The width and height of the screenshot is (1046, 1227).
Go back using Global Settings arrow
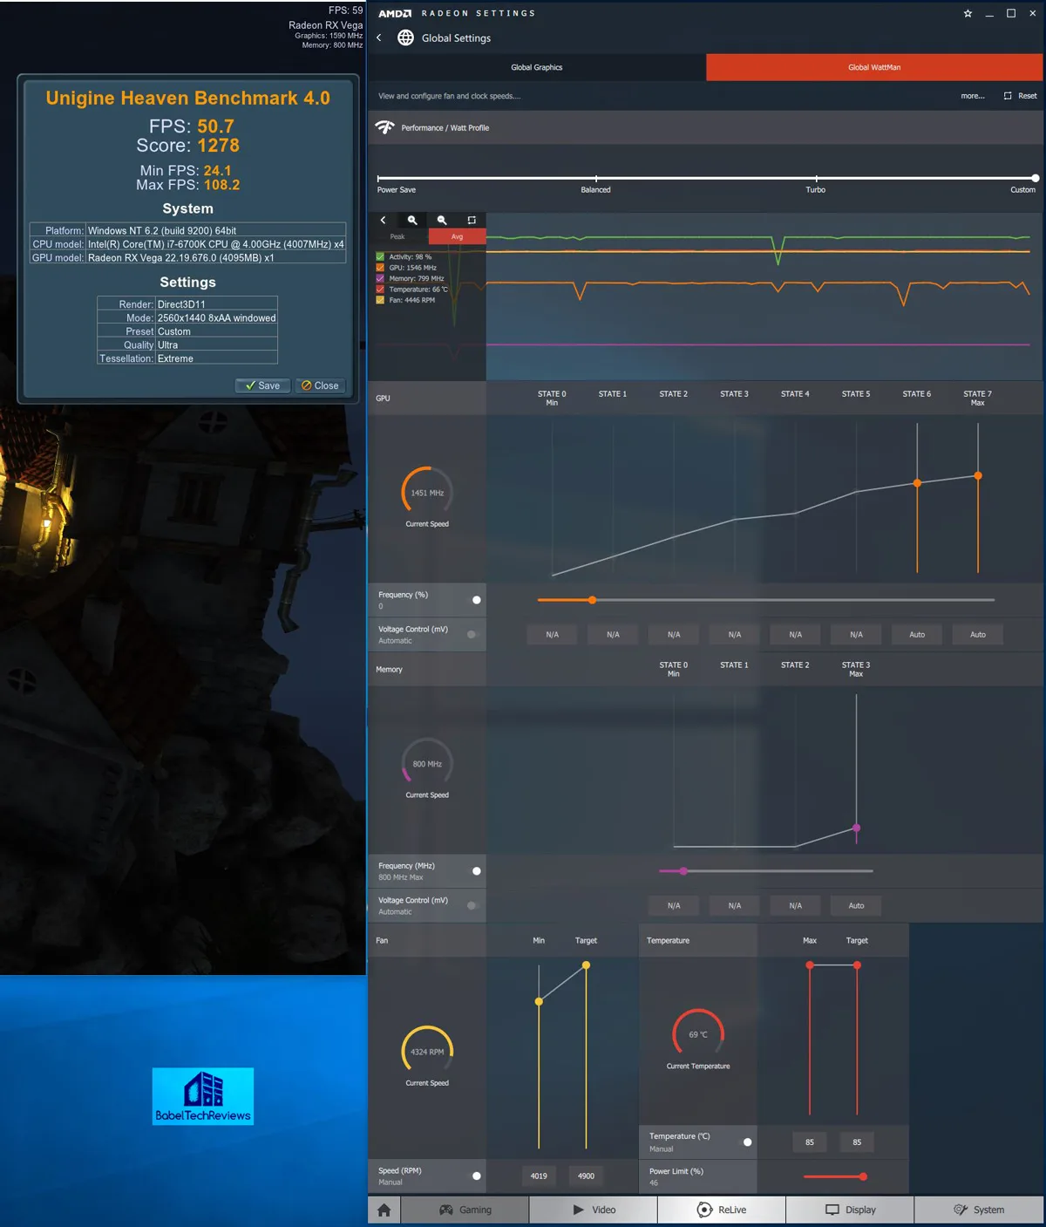(379, 38)
